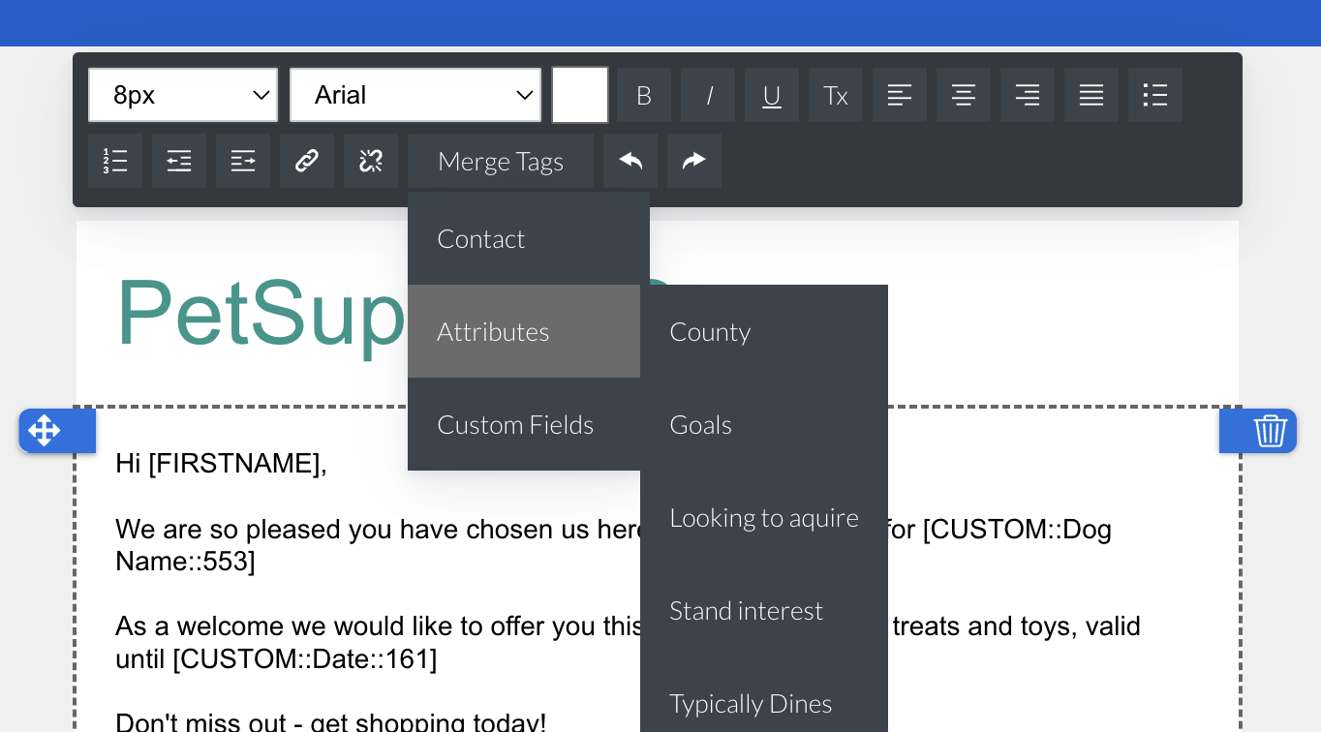
Task: Toggle italic text formatting
Action: tap(708, 95)
